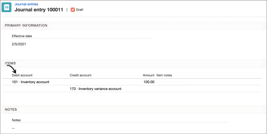Click the Credit account column header
The image size is (267, 134).
pos(81,75)
